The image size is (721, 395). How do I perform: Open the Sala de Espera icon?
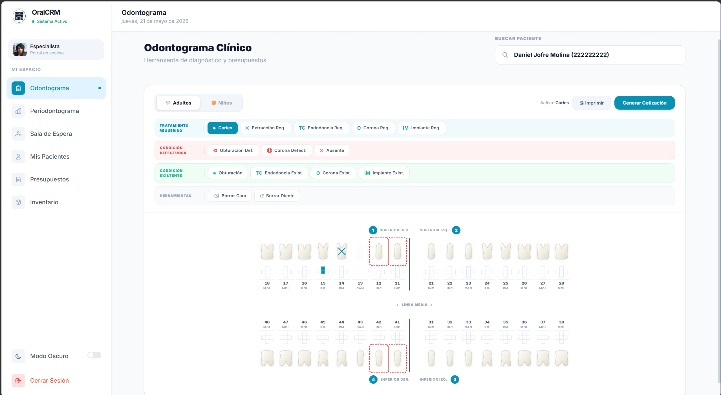[18, 134]
